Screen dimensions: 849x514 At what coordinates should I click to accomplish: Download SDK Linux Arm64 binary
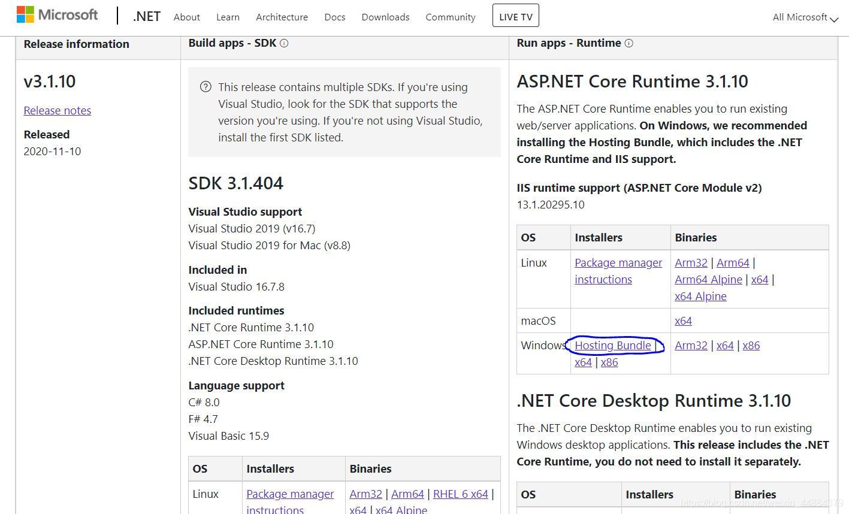tap(407, 494)
